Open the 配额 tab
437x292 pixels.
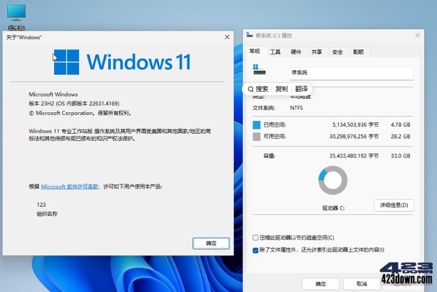[358, 52]
